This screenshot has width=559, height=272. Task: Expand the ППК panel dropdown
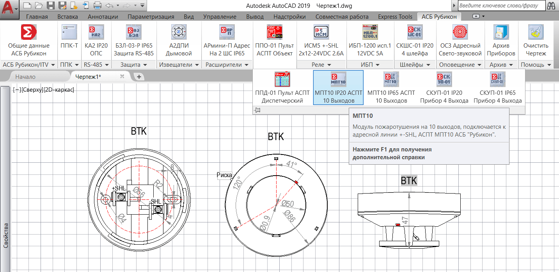pyautogui.click(x=69, y=65)
